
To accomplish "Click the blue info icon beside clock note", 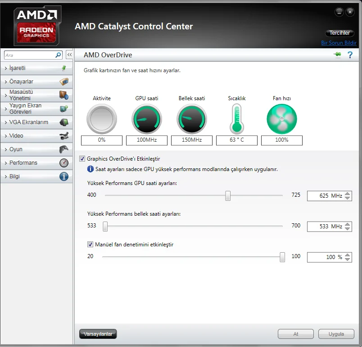I will pyautogui.click(x=90, y=169).
